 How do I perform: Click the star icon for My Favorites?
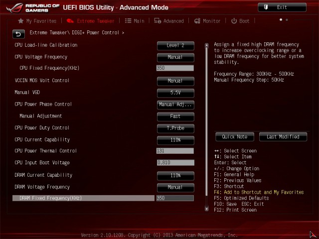[20, 21]
